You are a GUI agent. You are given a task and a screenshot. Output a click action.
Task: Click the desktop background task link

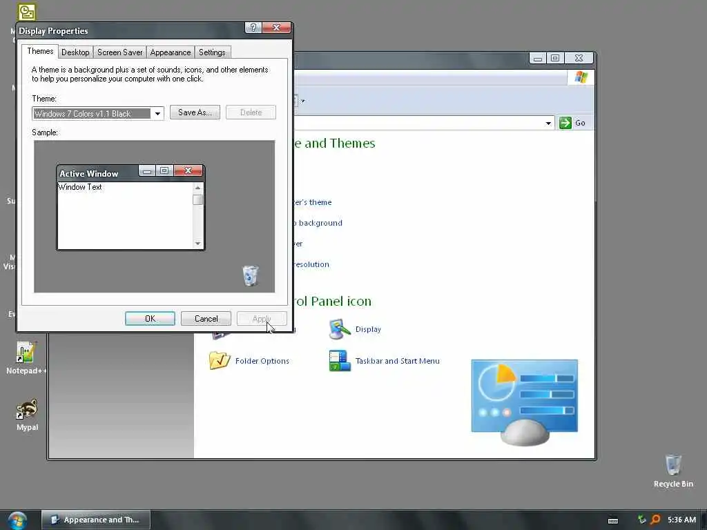(x=318, y=223)
